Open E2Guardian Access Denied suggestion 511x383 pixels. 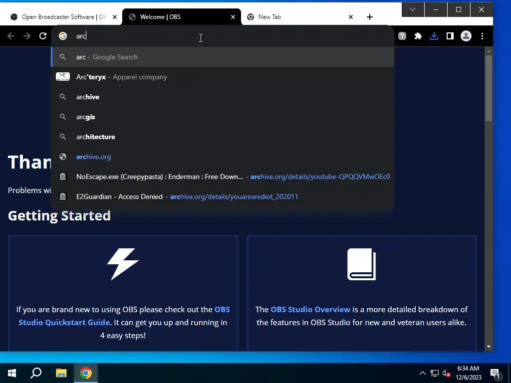(x=223, y=196)
